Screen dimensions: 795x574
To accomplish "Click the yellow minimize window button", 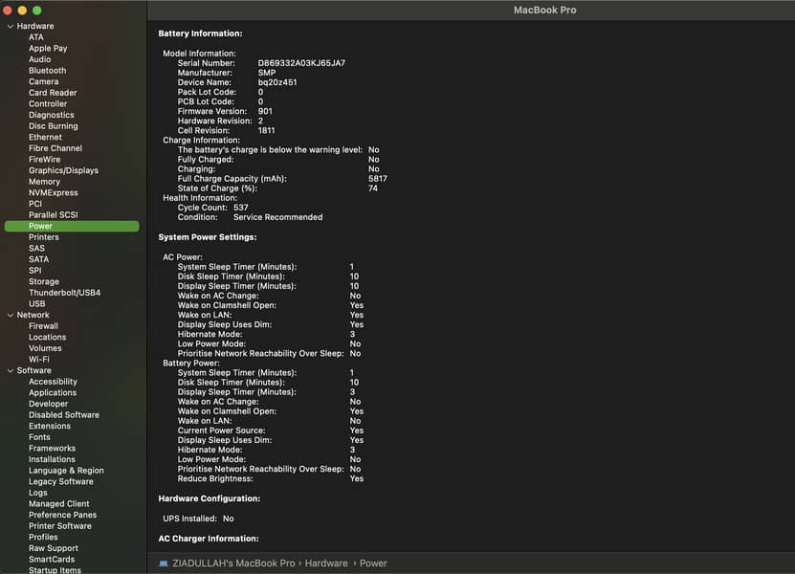I will tap(22, 11).
